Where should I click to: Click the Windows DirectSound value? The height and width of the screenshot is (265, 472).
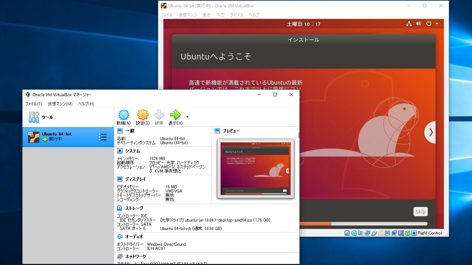click(167, 244)
